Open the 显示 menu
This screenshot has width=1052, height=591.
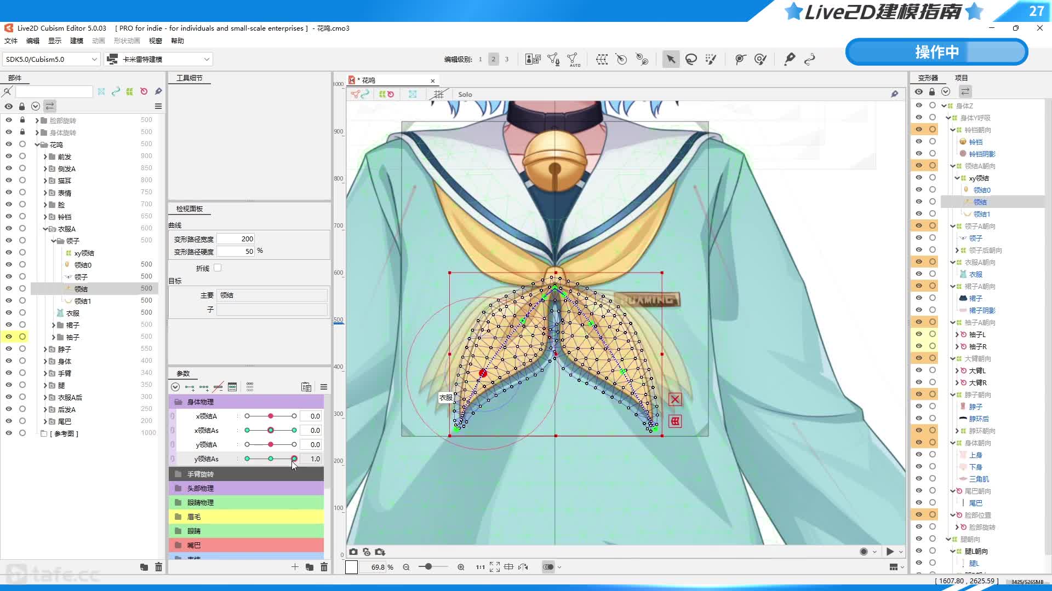click(55, 41)
